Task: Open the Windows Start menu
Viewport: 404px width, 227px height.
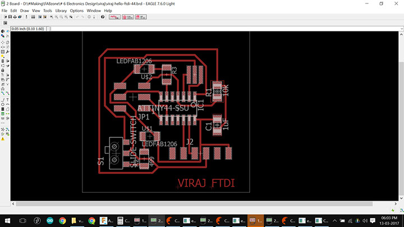Action: click(x=7, y=221)
